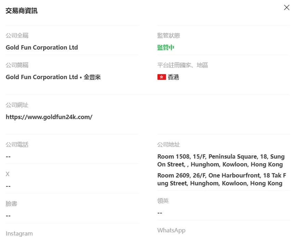Click the 公司簡稱 label
Image resolution: width=296 pixels, height=237 pixels.
17,65
